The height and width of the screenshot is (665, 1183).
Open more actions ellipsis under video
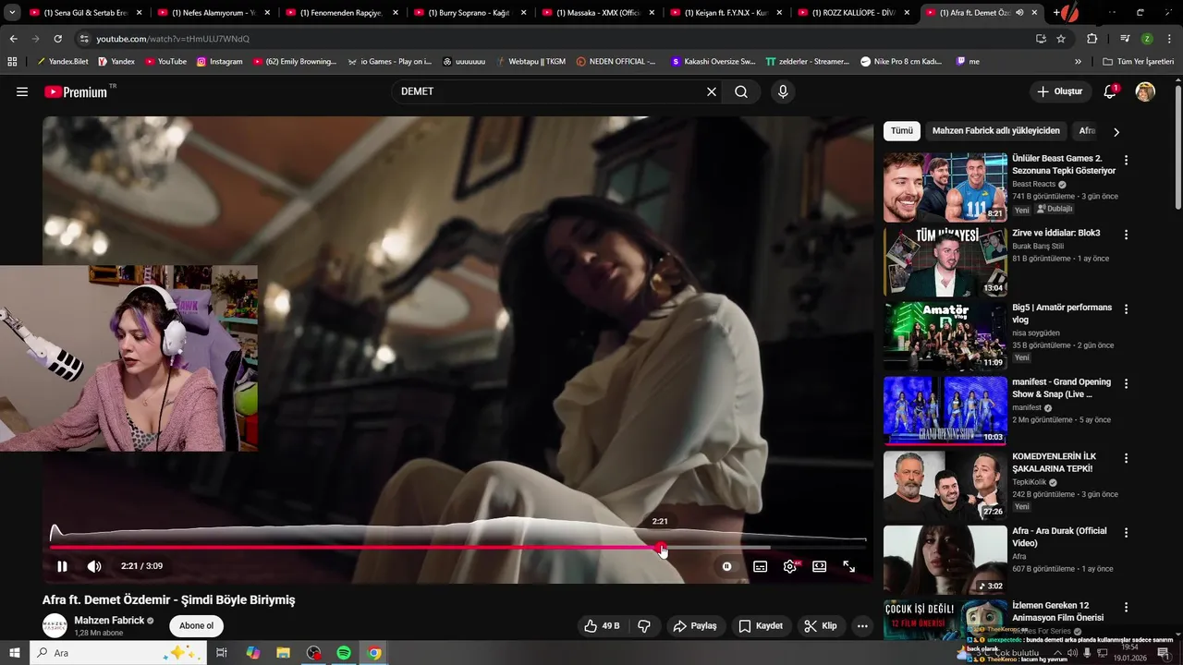862,625
